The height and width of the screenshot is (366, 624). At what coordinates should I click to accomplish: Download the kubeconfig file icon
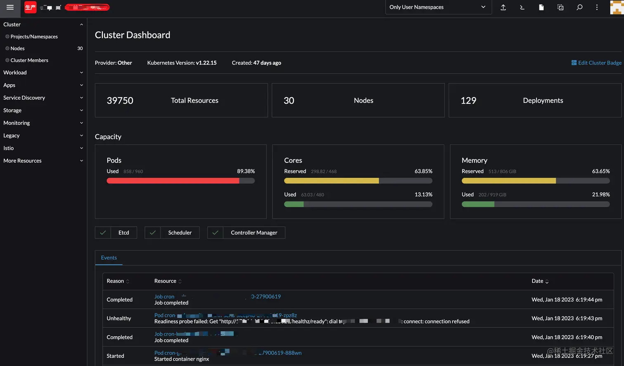pos(541,7)
